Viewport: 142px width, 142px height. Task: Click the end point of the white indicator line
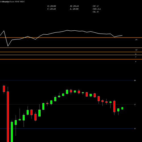tap(122, 35)
